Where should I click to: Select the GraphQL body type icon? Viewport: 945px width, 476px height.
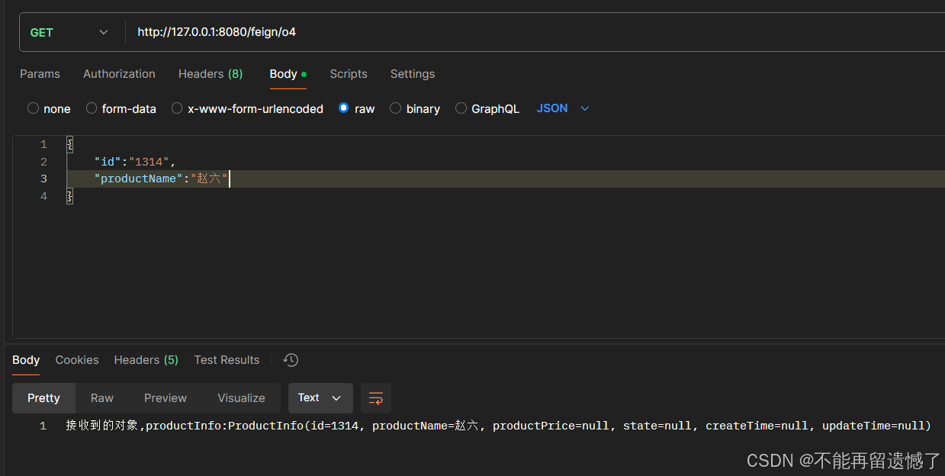coord(461,108)
